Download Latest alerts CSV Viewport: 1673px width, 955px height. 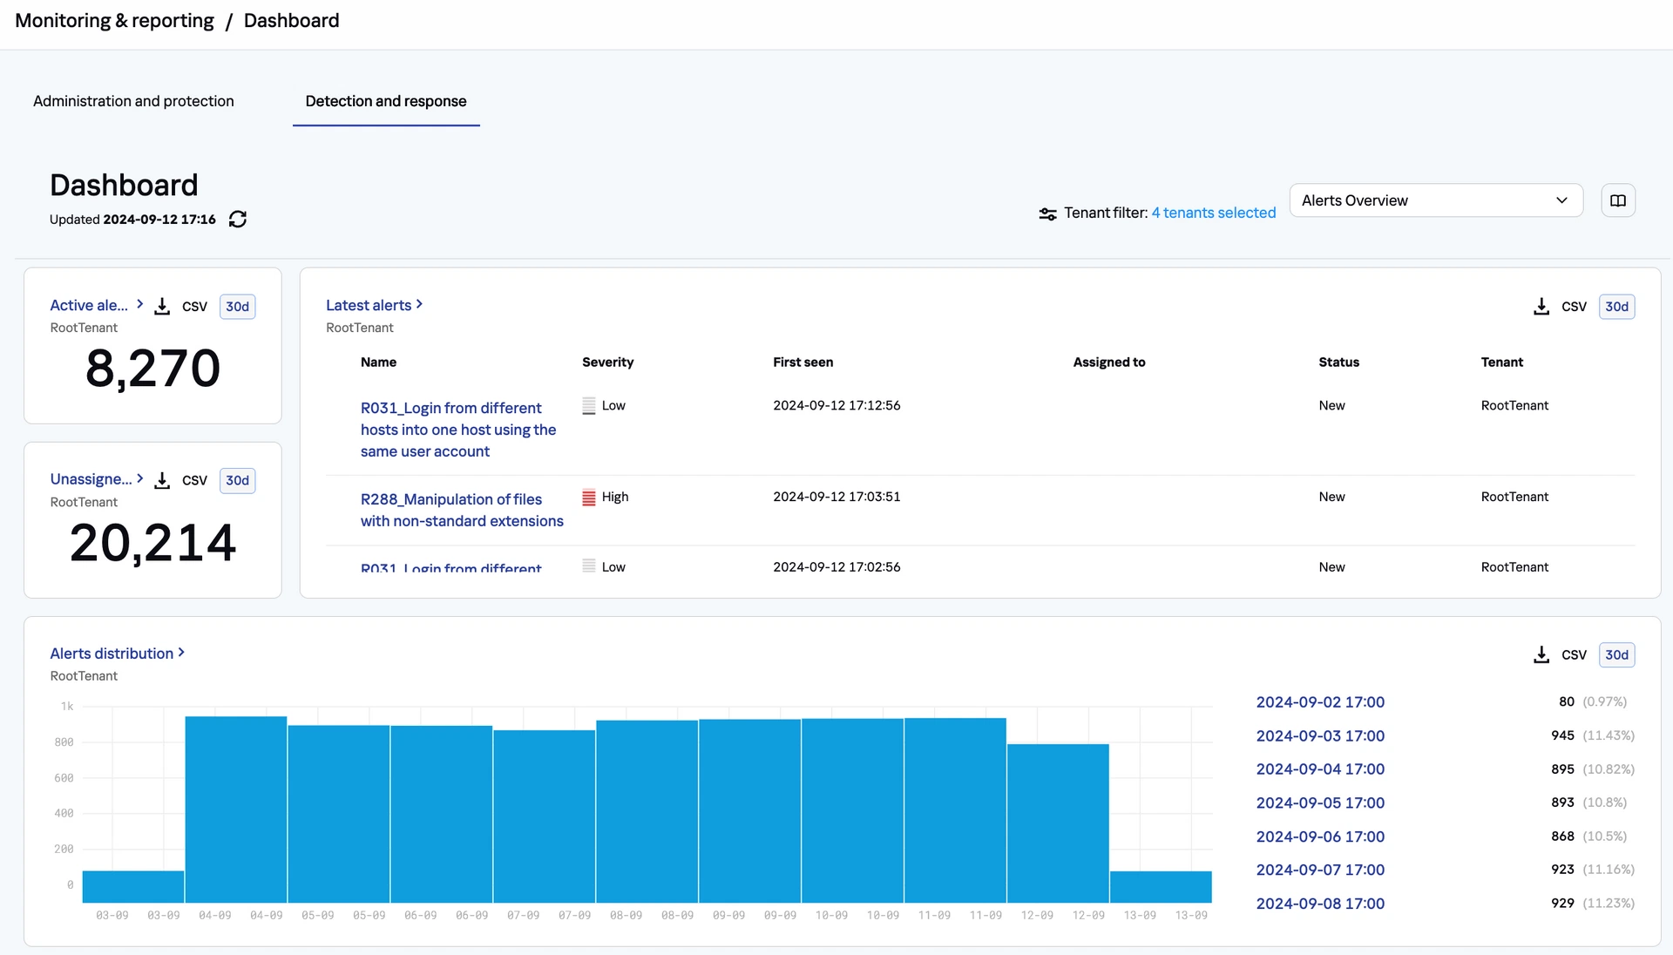point(1541,307)
